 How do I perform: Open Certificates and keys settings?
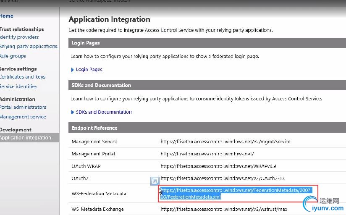[22, 77]
